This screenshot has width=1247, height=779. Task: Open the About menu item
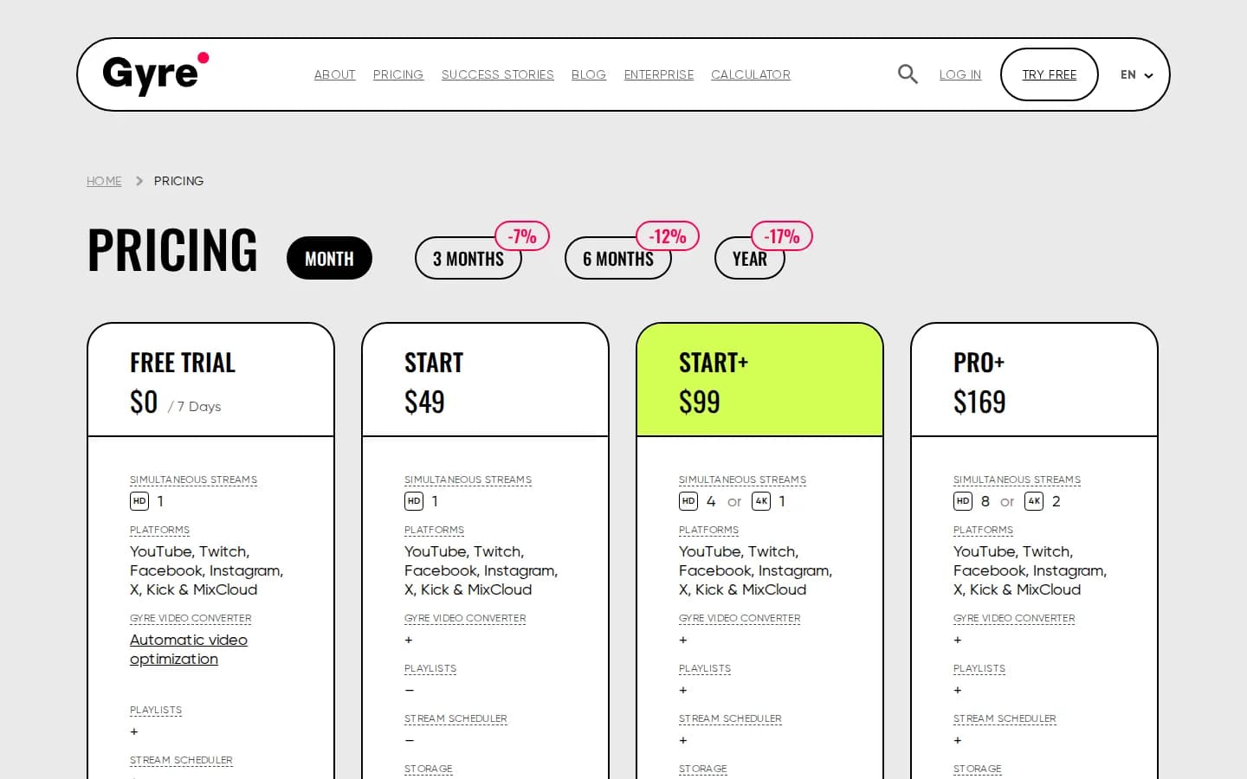pos(335,74)
